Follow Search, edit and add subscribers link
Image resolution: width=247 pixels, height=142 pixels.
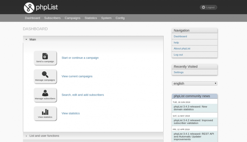coord(83,95)
